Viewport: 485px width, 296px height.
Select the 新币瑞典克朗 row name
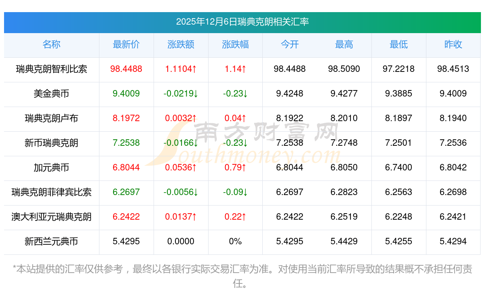pyautogui.click(x=51, y=143)
